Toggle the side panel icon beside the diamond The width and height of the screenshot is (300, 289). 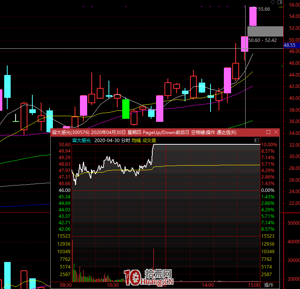[x=280, y=2]
